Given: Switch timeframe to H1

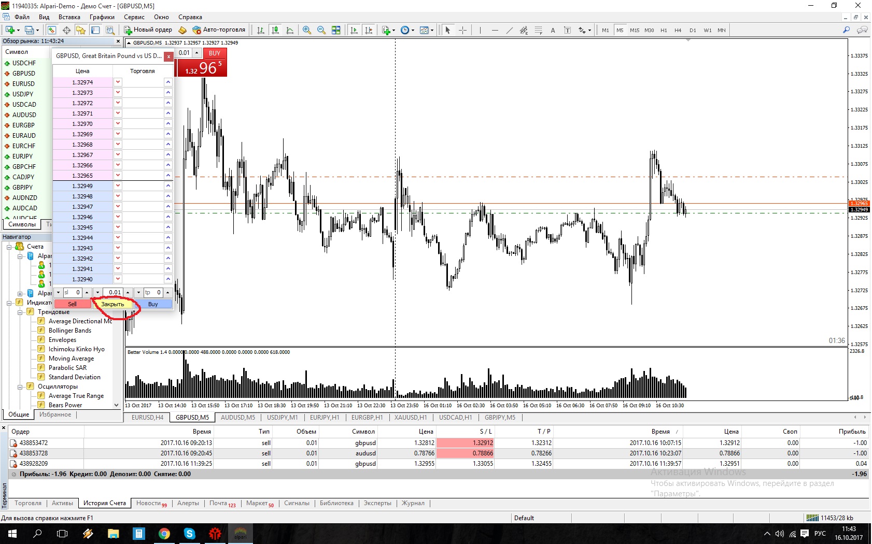Looking at the screenshot, I should (x=664, y=30).
